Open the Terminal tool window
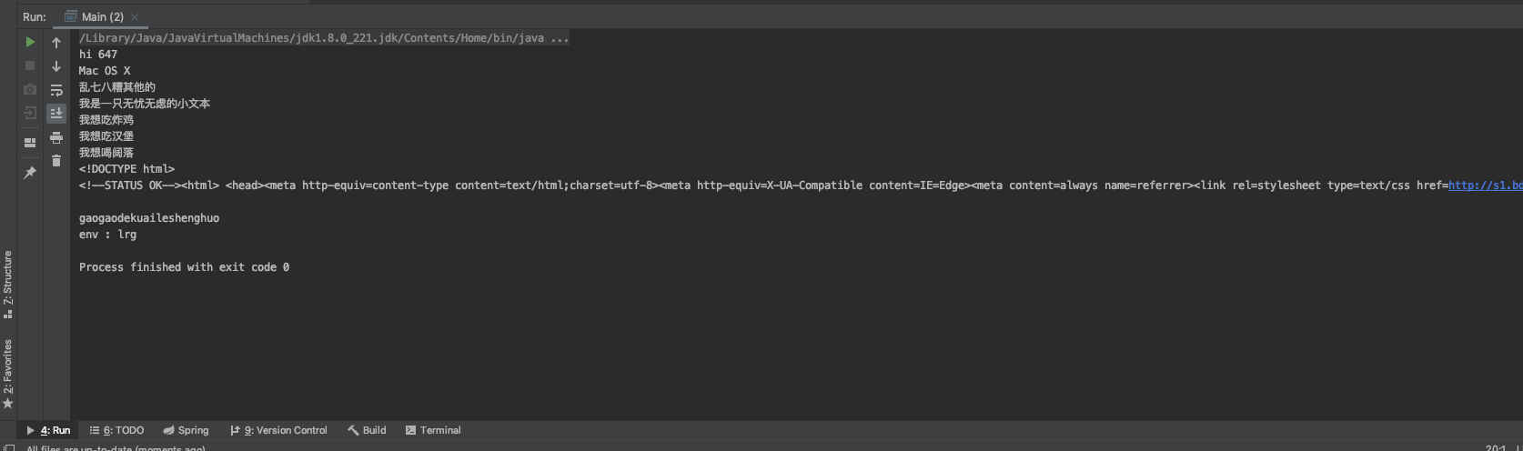The height and width of the screenshot is (451, 1523). (433, 430)
